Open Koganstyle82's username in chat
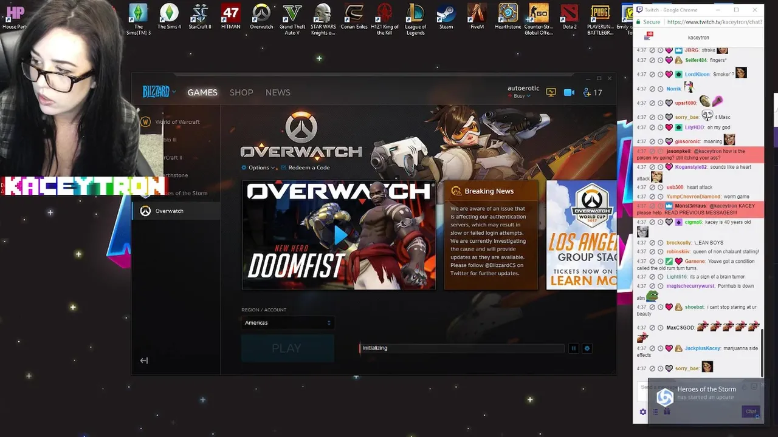Image resolution: width=778 pixels, height=437 pixels. (x=691, y=168)
